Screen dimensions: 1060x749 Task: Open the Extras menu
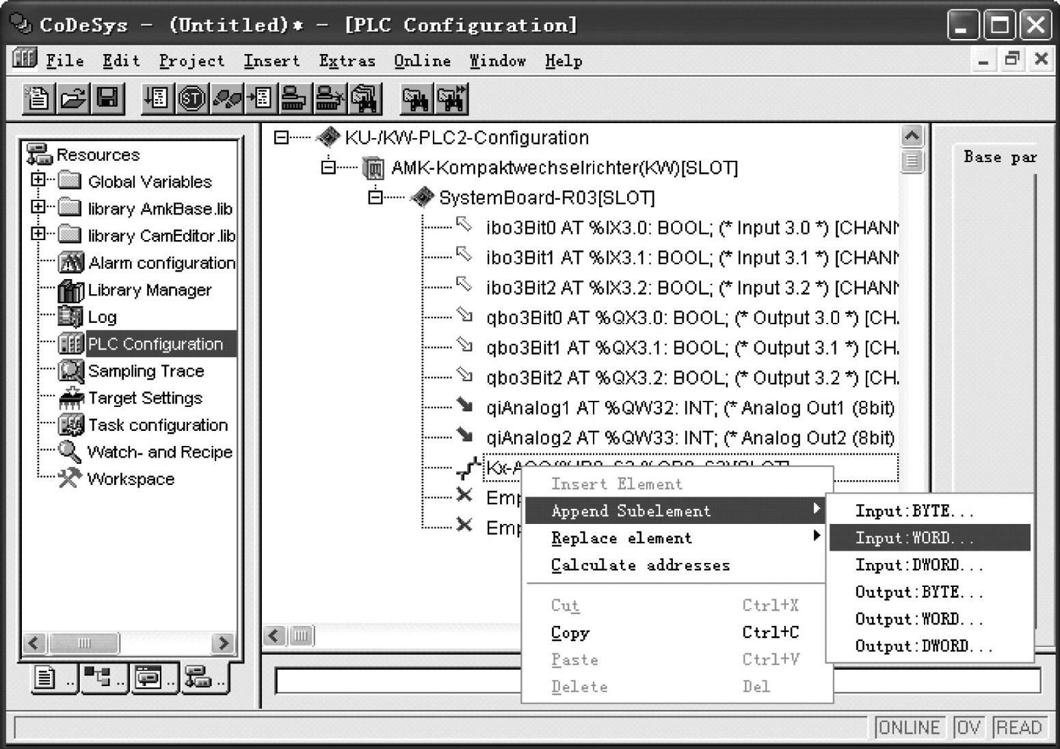(347, 61)
